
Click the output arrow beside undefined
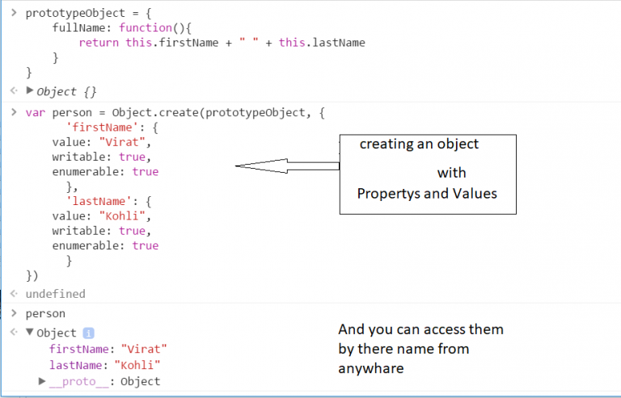pyautogui.click(x=14, y=294)
